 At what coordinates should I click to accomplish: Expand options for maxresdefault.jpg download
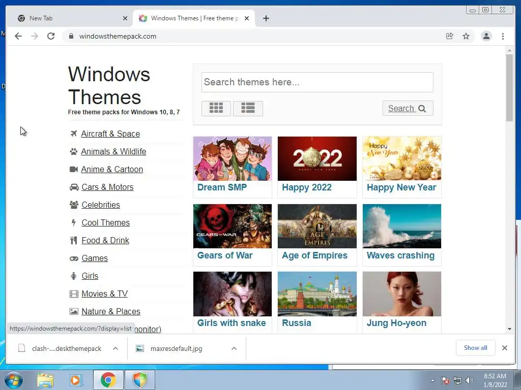tap(234, 348)
